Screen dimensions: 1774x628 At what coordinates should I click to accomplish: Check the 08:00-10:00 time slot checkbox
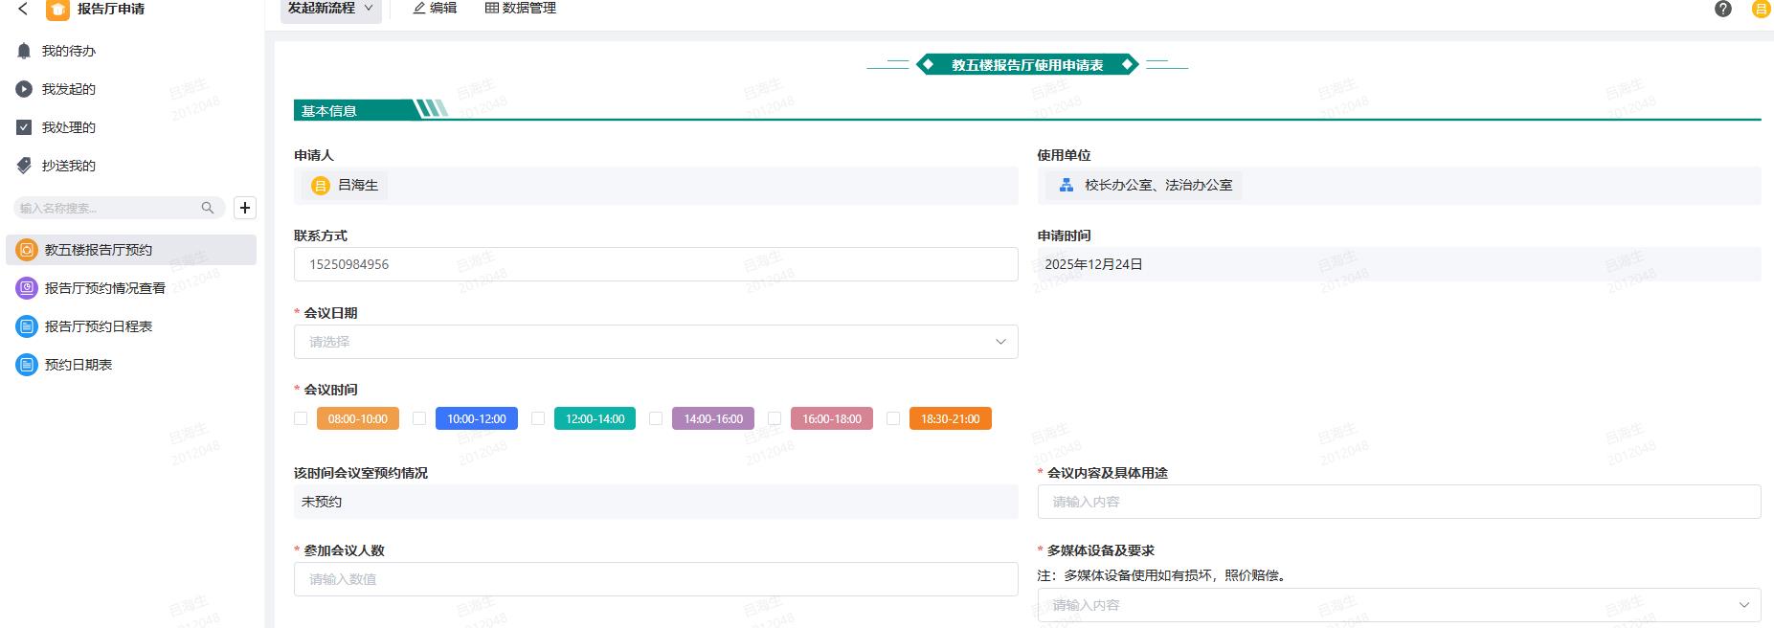pos(301,418)
